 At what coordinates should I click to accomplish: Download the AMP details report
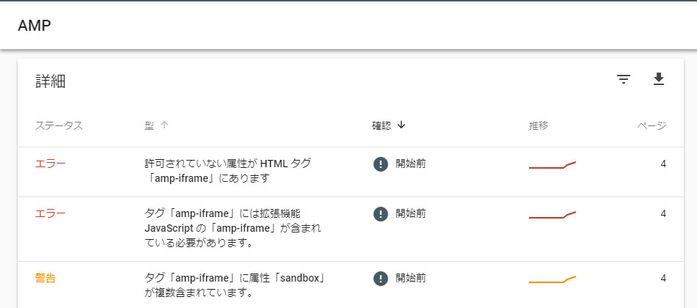[x=658, y=79]
